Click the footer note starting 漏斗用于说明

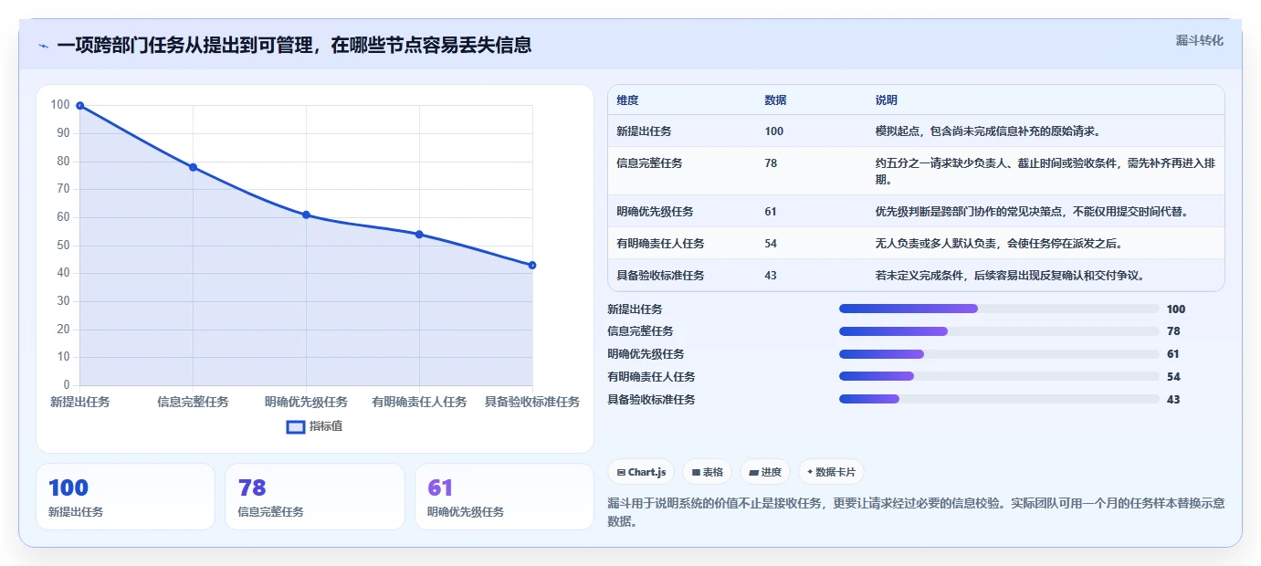tap(916, 512)
